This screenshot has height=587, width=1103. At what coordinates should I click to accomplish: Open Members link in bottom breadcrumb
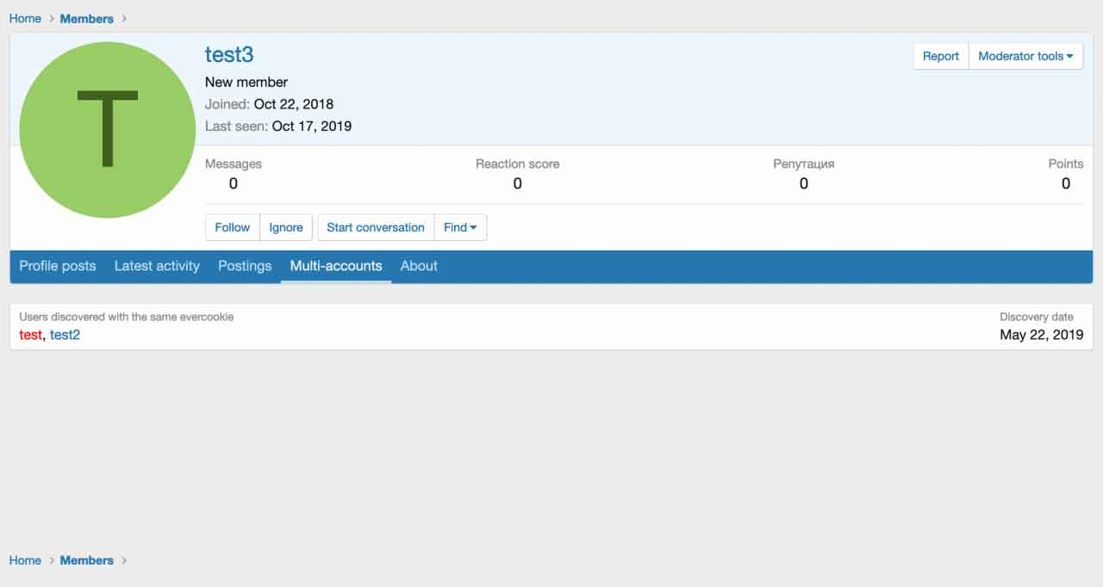(x=86, y=560)
